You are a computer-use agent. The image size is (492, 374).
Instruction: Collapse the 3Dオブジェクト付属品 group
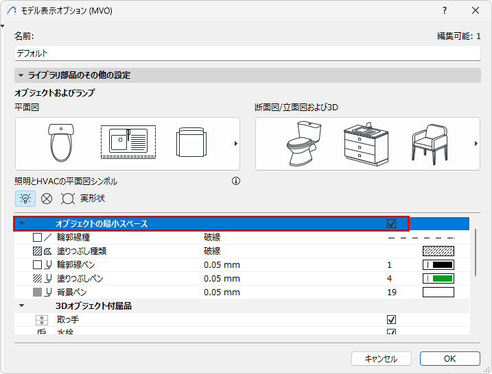(x=22, y=306)
